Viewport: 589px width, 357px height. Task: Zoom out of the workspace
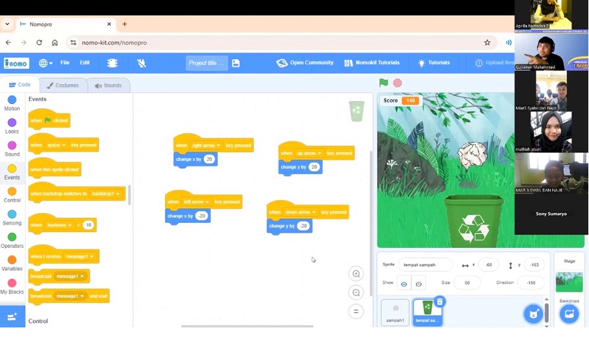(356, 293)
